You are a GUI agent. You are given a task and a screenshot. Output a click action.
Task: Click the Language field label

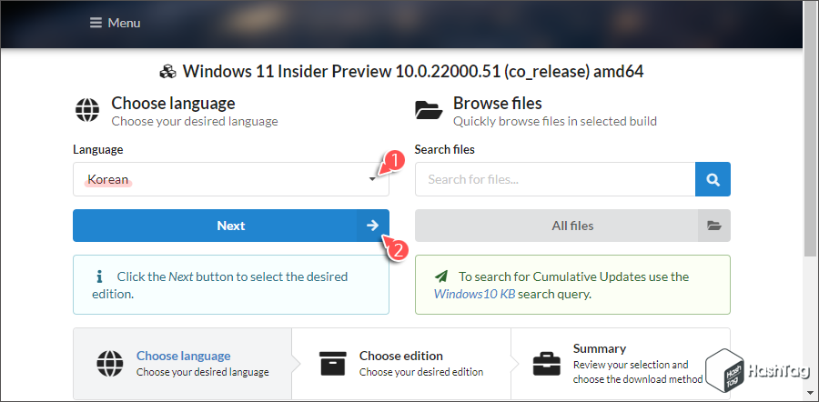98,150
